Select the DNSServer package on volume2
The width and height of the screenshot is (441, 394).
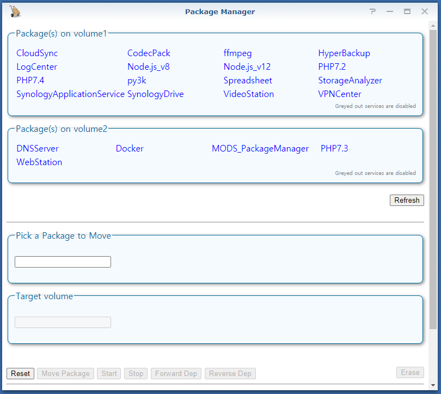pyautogui.click(x=38, y=149)
